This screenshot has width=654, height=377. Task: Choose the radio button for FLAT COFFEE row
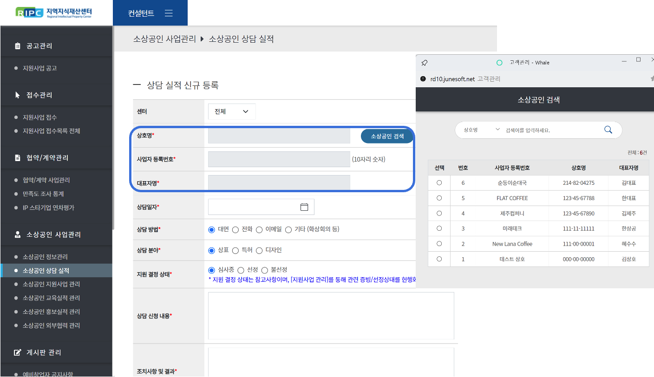(x=439, y=198)
